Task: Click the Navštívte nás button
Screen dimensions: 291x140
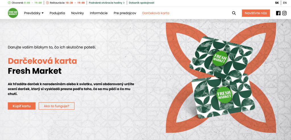Action: coord(256,13)
